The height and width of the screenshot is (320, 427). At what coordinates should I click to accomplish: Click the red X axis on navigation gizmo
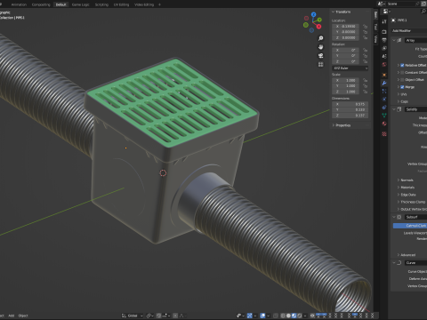coord(318,27)
